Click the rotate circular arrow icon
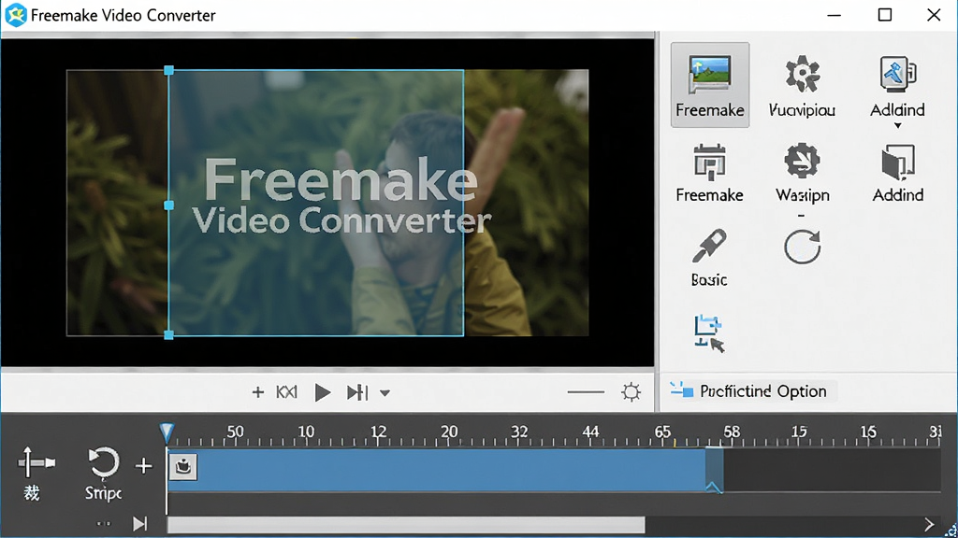 [x=802, y=247]
